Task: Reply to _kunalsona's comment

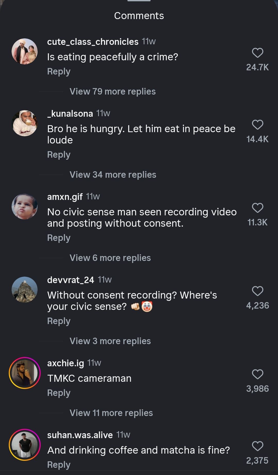Action: pos(59,155)
